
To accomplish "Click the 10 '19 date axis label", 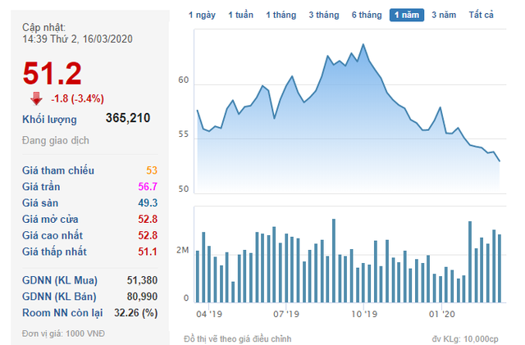I will (363, 314).
